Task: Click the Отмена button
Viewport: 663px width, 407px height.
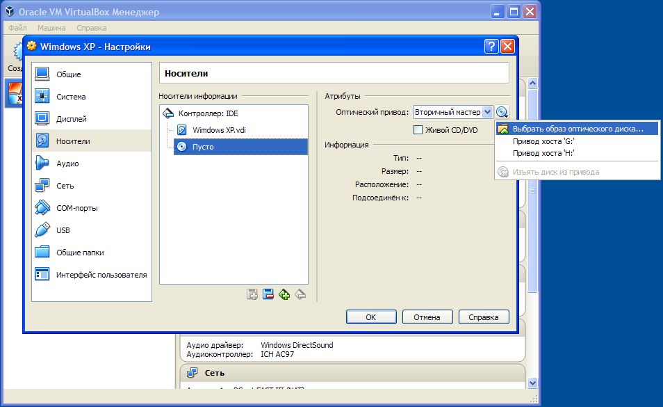Action: (427, 317)
